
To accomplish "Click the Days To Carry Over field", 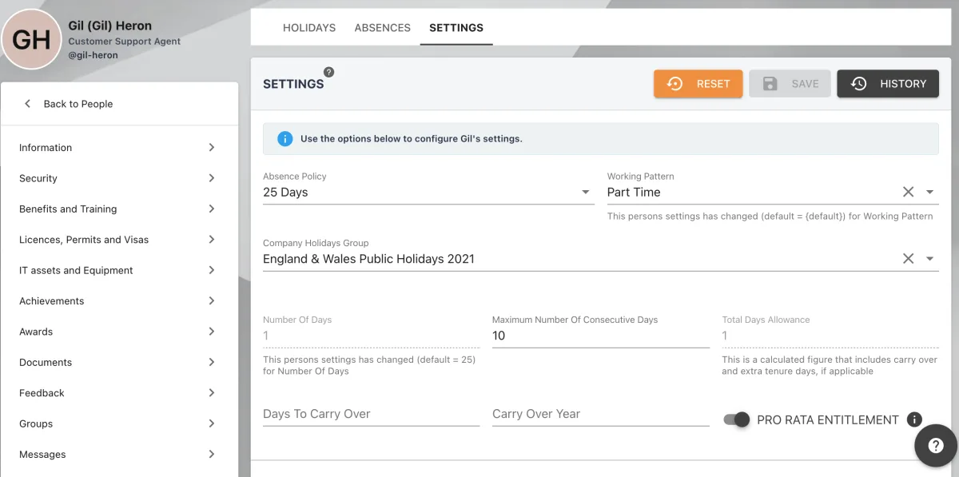I will tap(371, 415).
